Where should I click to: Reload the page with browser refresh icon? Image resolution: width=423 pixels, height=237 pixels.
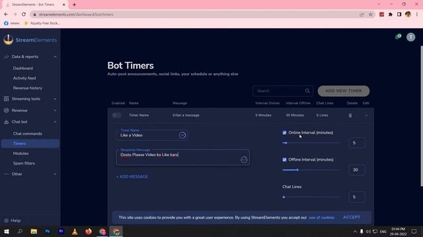pyautogui.click(x=24, y=14)
